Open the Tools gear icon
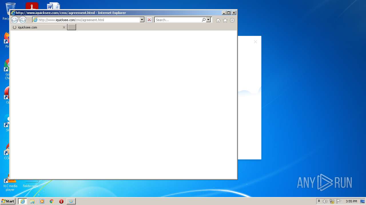The width and height of the screenshot is (366, 205). pos(232,20)
